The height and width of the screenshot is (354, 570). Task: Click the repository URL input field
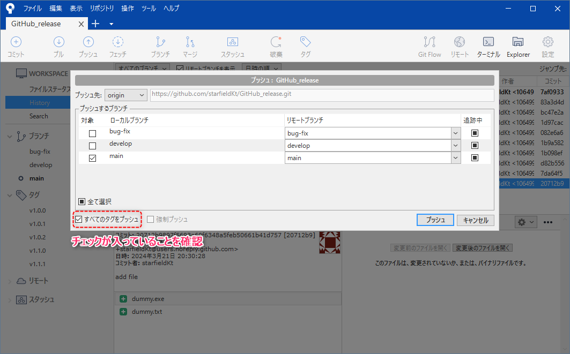[x=322, y=95]
